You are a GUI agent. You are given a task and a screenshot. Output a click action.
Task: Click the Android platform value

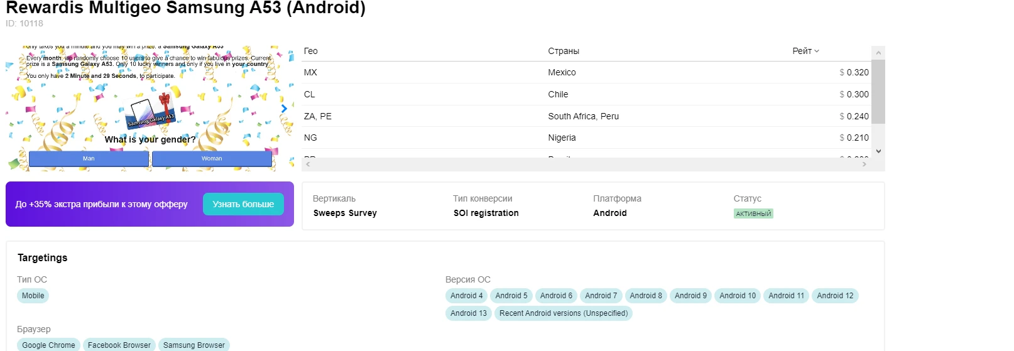(x=610, y=213)
